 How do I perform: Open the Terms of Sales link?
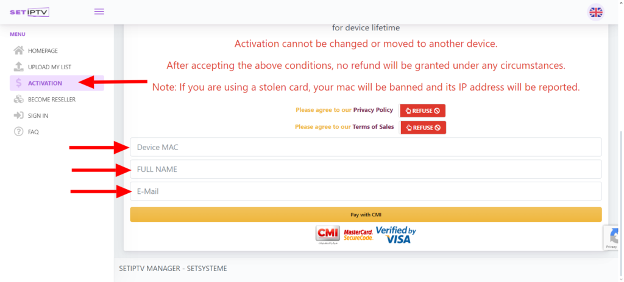374,126
